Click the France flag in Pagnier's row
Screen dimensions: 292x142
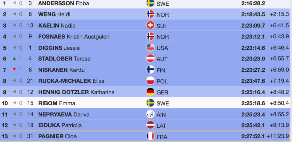[x=150, y=136]
